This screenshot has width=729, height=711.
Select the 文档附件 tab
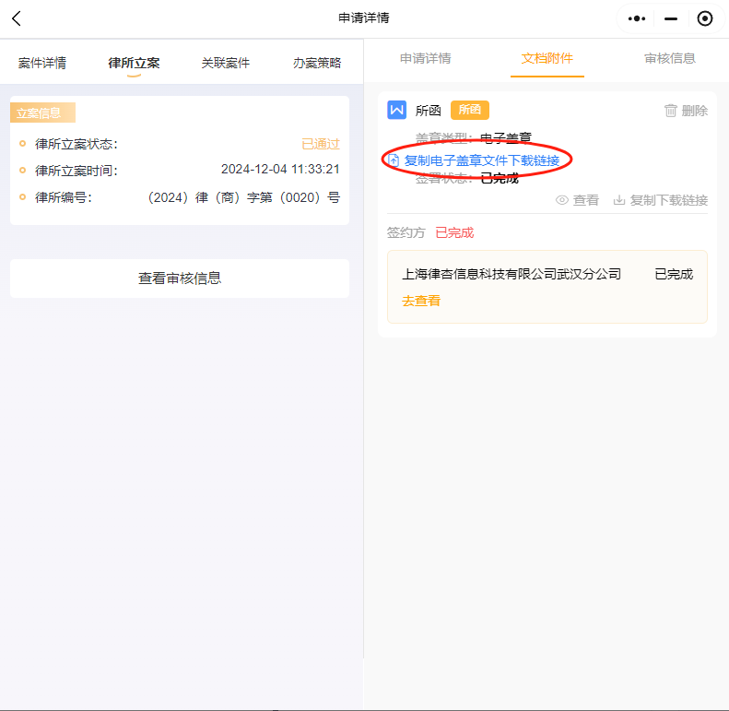(x=547, y=58)
